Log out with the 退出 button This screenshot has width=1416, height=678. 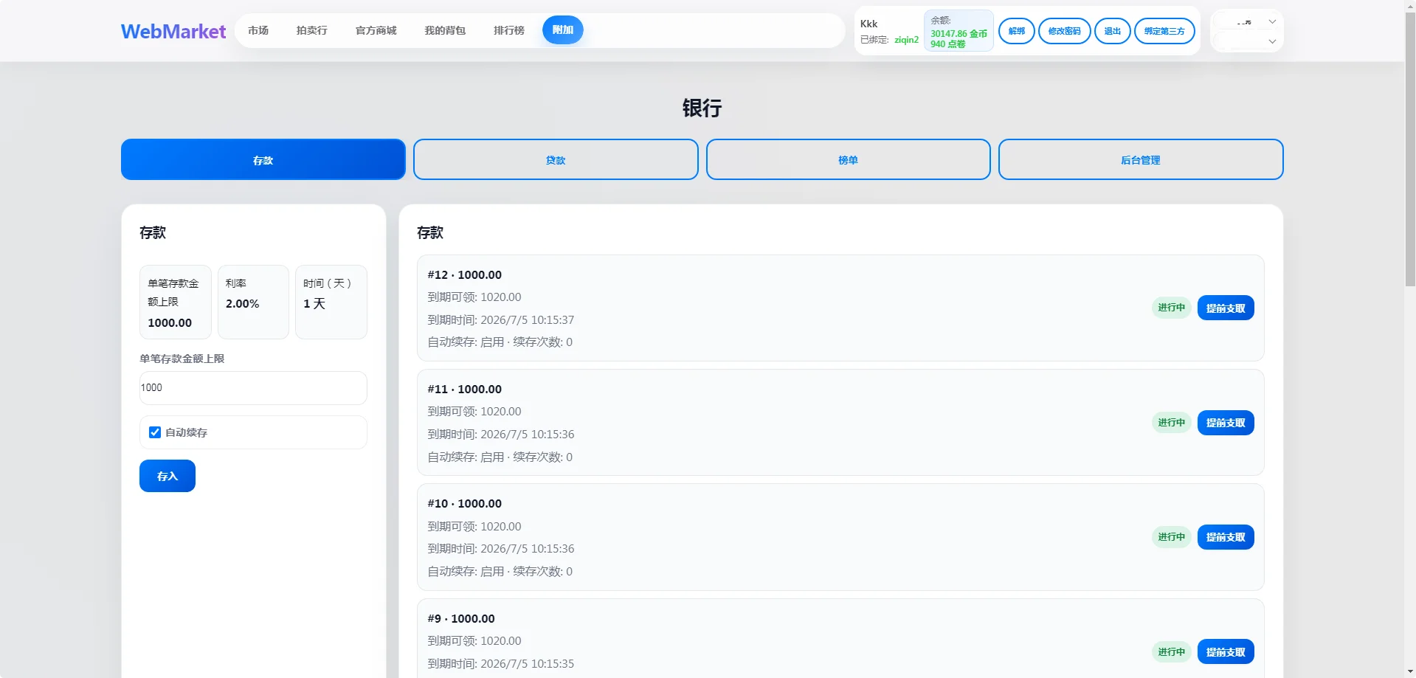1113,31
